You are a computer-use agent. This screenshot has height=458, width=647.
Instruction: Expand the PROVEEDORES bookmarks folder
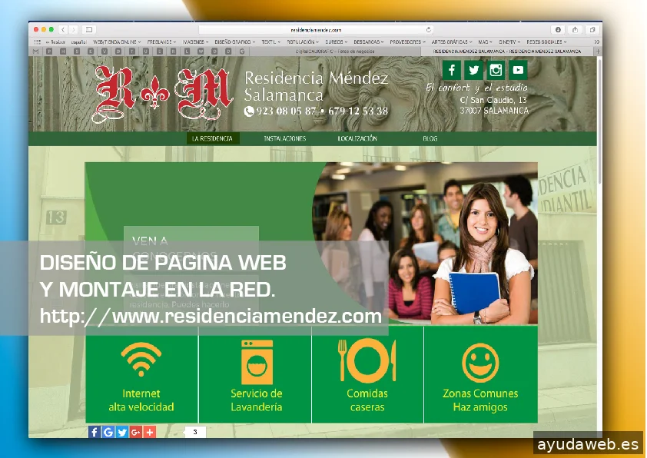tap(407, 41)
